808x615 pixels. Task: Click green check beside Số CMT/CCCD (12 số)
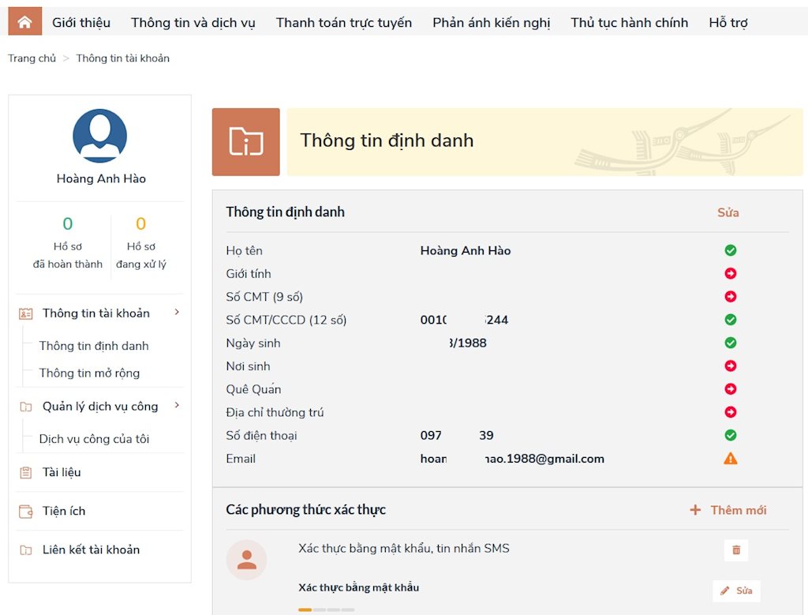pyautogui.click(x=730, y=320)
